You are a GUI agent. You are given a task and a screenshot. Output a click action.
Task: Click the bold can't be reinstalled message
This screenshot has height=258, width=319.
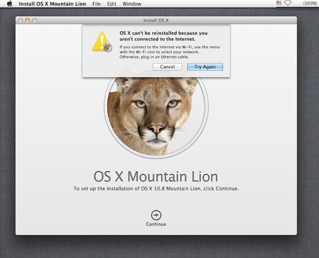pyautogui.click(x=163, y=35)
